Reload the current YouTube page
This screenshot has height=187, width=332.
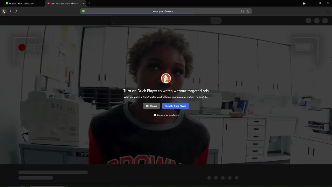pyautogui.click(x=15, y=11)
